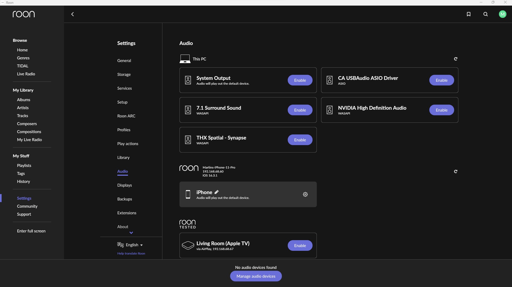This screenshot has height=287, width=512.
Task: Open the English language dropdown
Action: (x=134, y=245)
